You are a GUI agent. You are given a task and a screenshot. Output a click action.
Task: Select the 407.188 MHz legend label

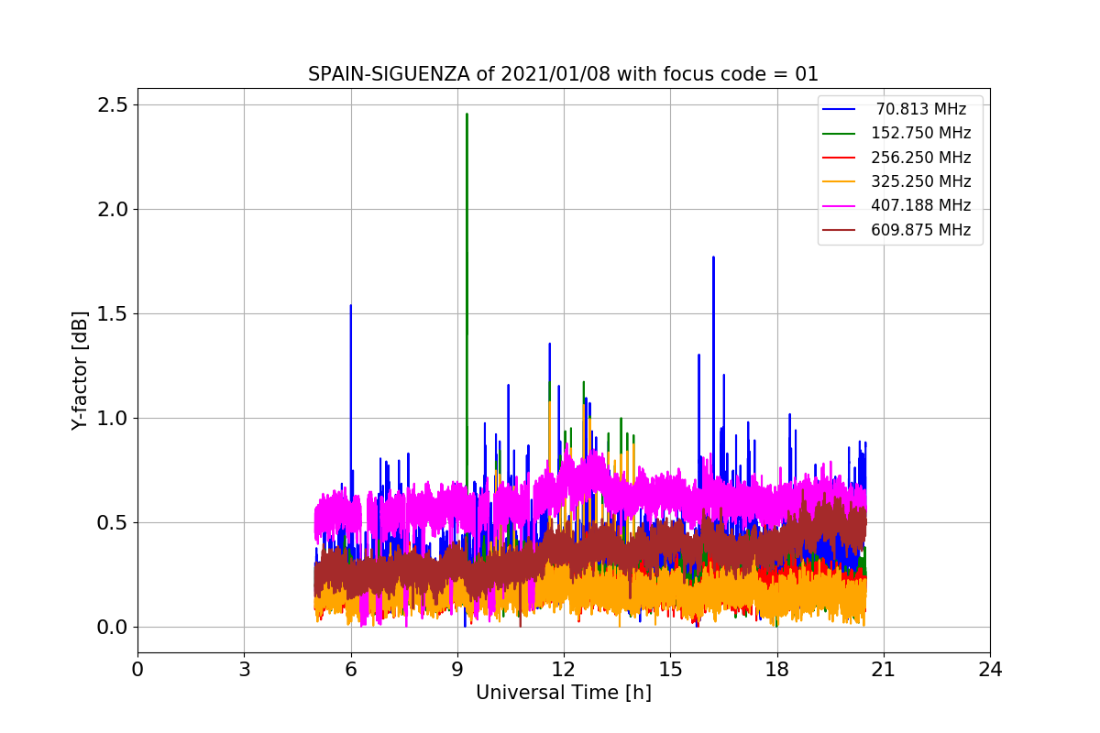point(921,206)
